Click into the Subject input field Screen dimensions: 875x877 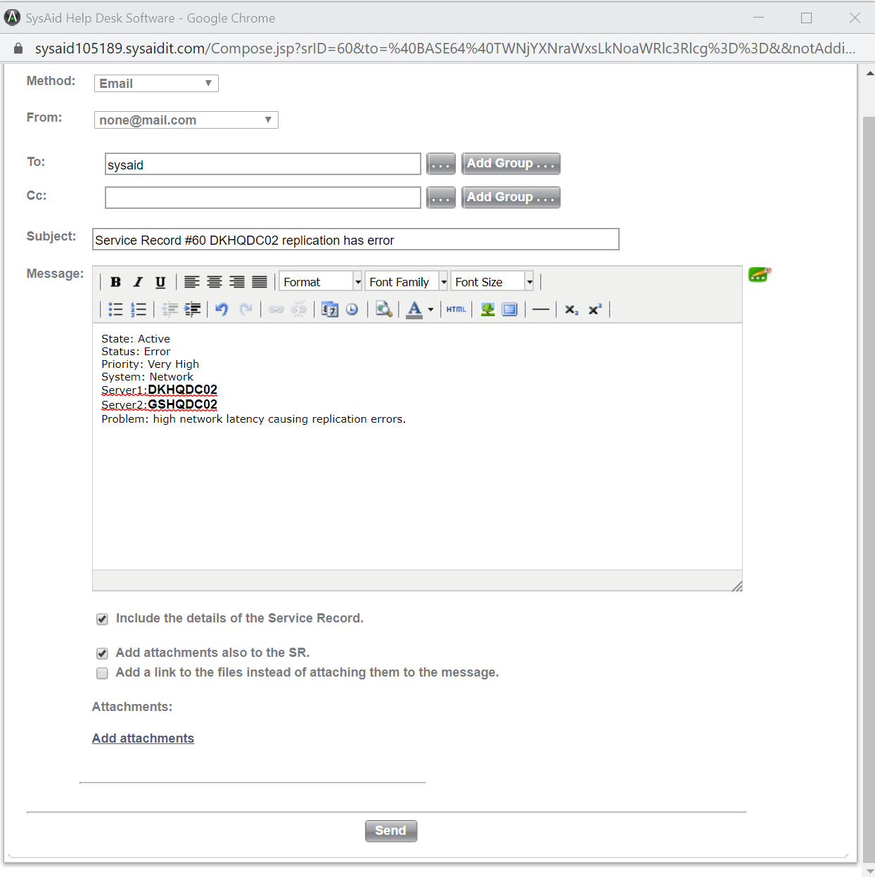click(x=356, y=239)
